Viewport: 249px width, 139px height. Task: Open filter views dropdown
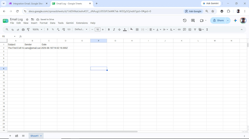pos(201,29)
